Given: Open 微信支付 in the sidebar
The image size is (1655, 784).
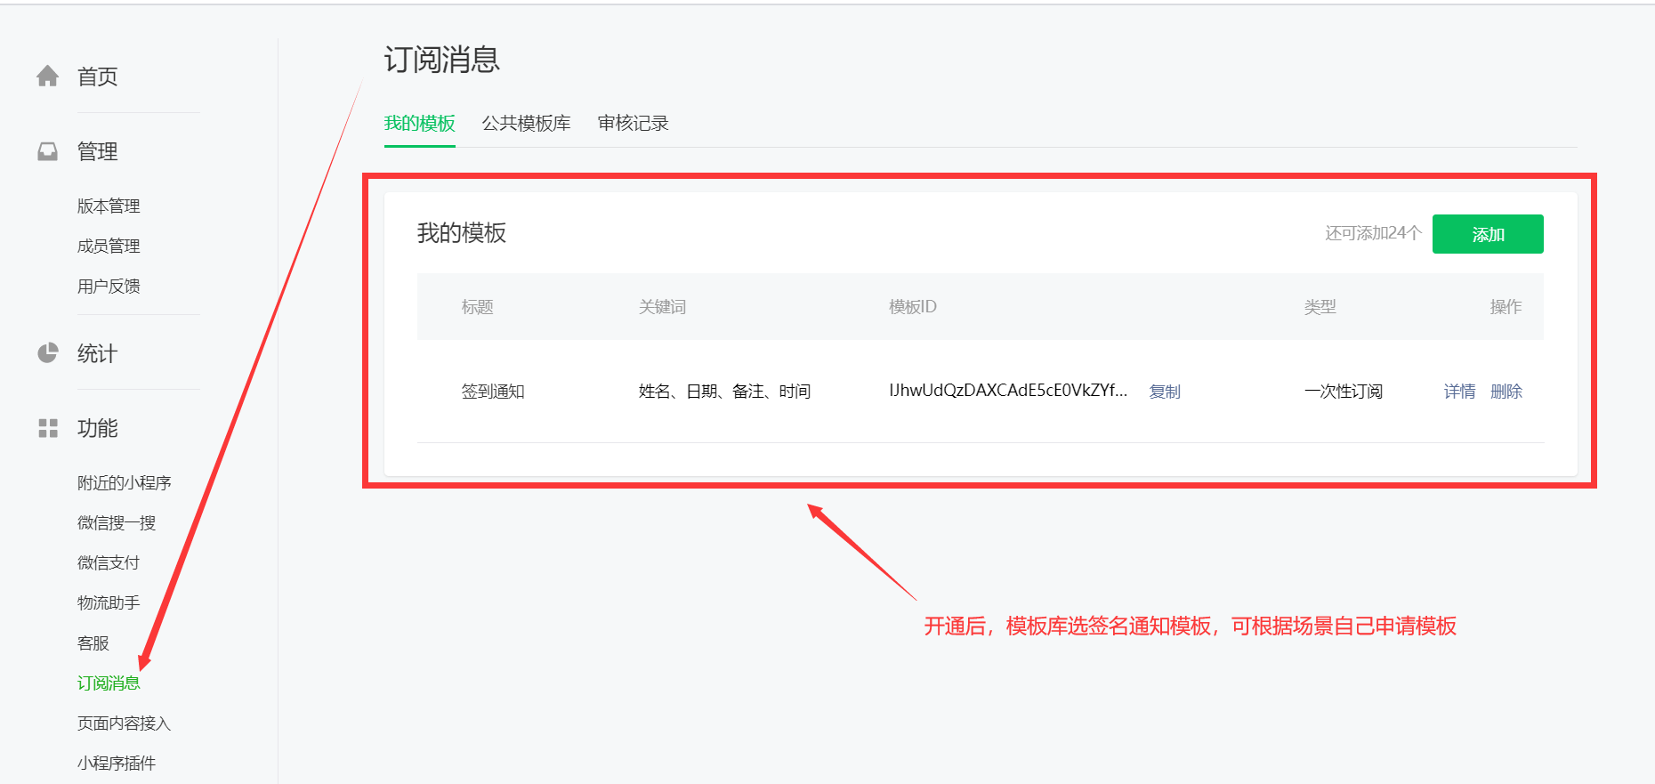Looking at the screenshot, I should pos(109,563).
